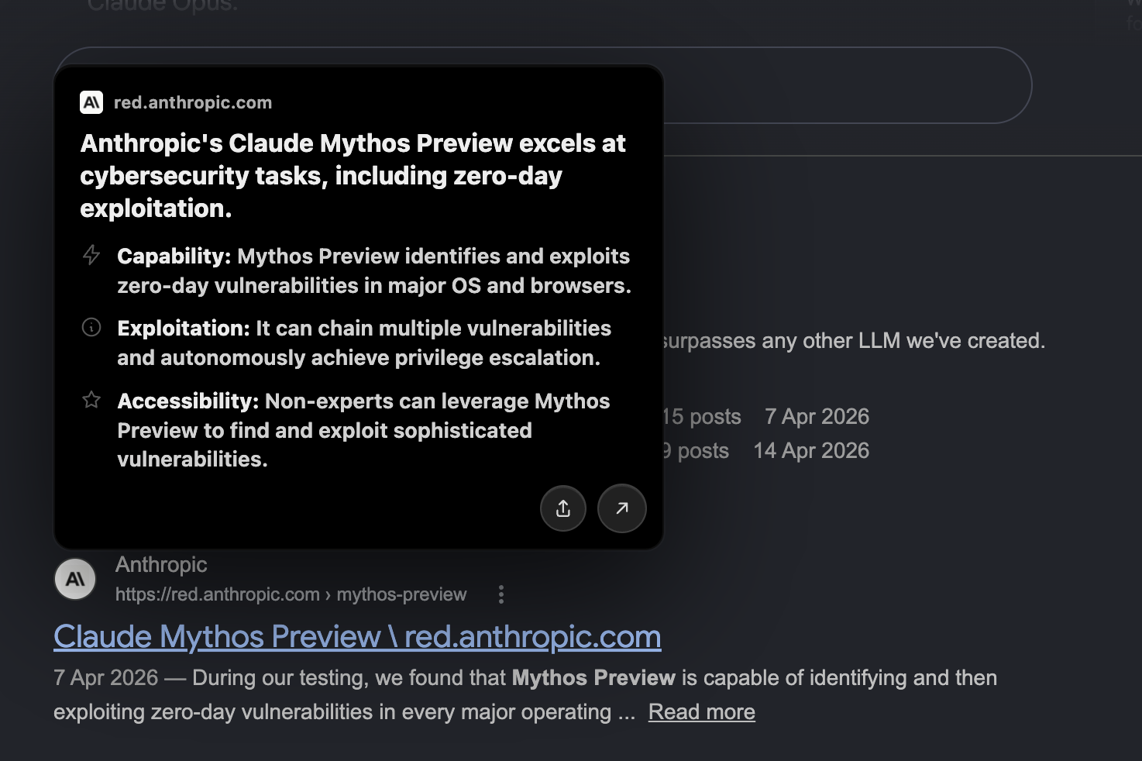
Task: Click the '7 Apr 2026' date beside 15 posts
Action: (x=817, y=416)
